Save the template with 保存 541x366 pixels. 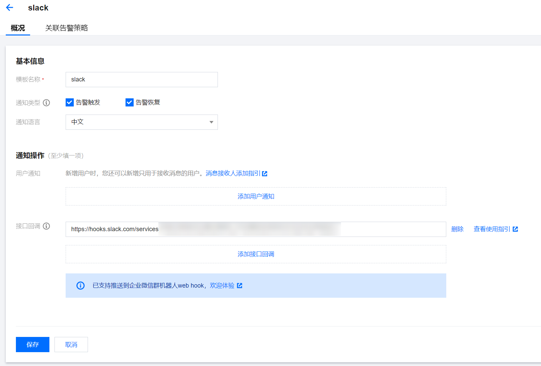click(32, 344)
